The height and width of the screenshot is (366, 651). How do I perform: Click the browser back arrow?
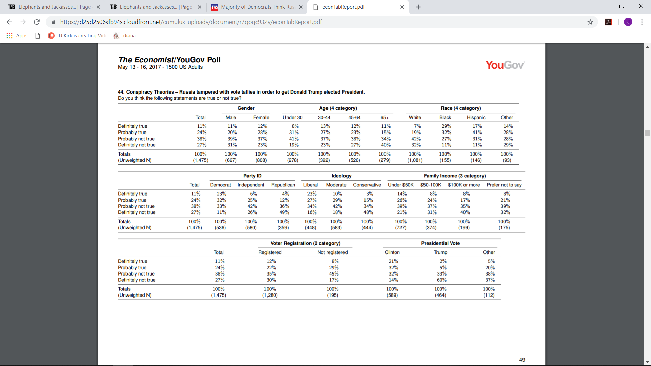click(x=9, y=22)
